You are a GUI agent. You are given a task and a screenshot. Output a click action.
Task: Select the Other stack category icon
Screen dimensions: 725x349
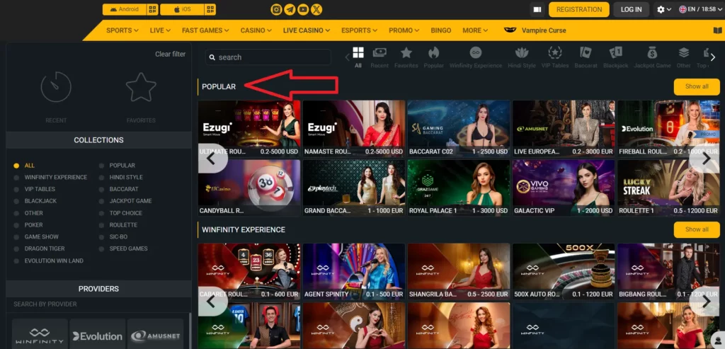pos(683,57)
